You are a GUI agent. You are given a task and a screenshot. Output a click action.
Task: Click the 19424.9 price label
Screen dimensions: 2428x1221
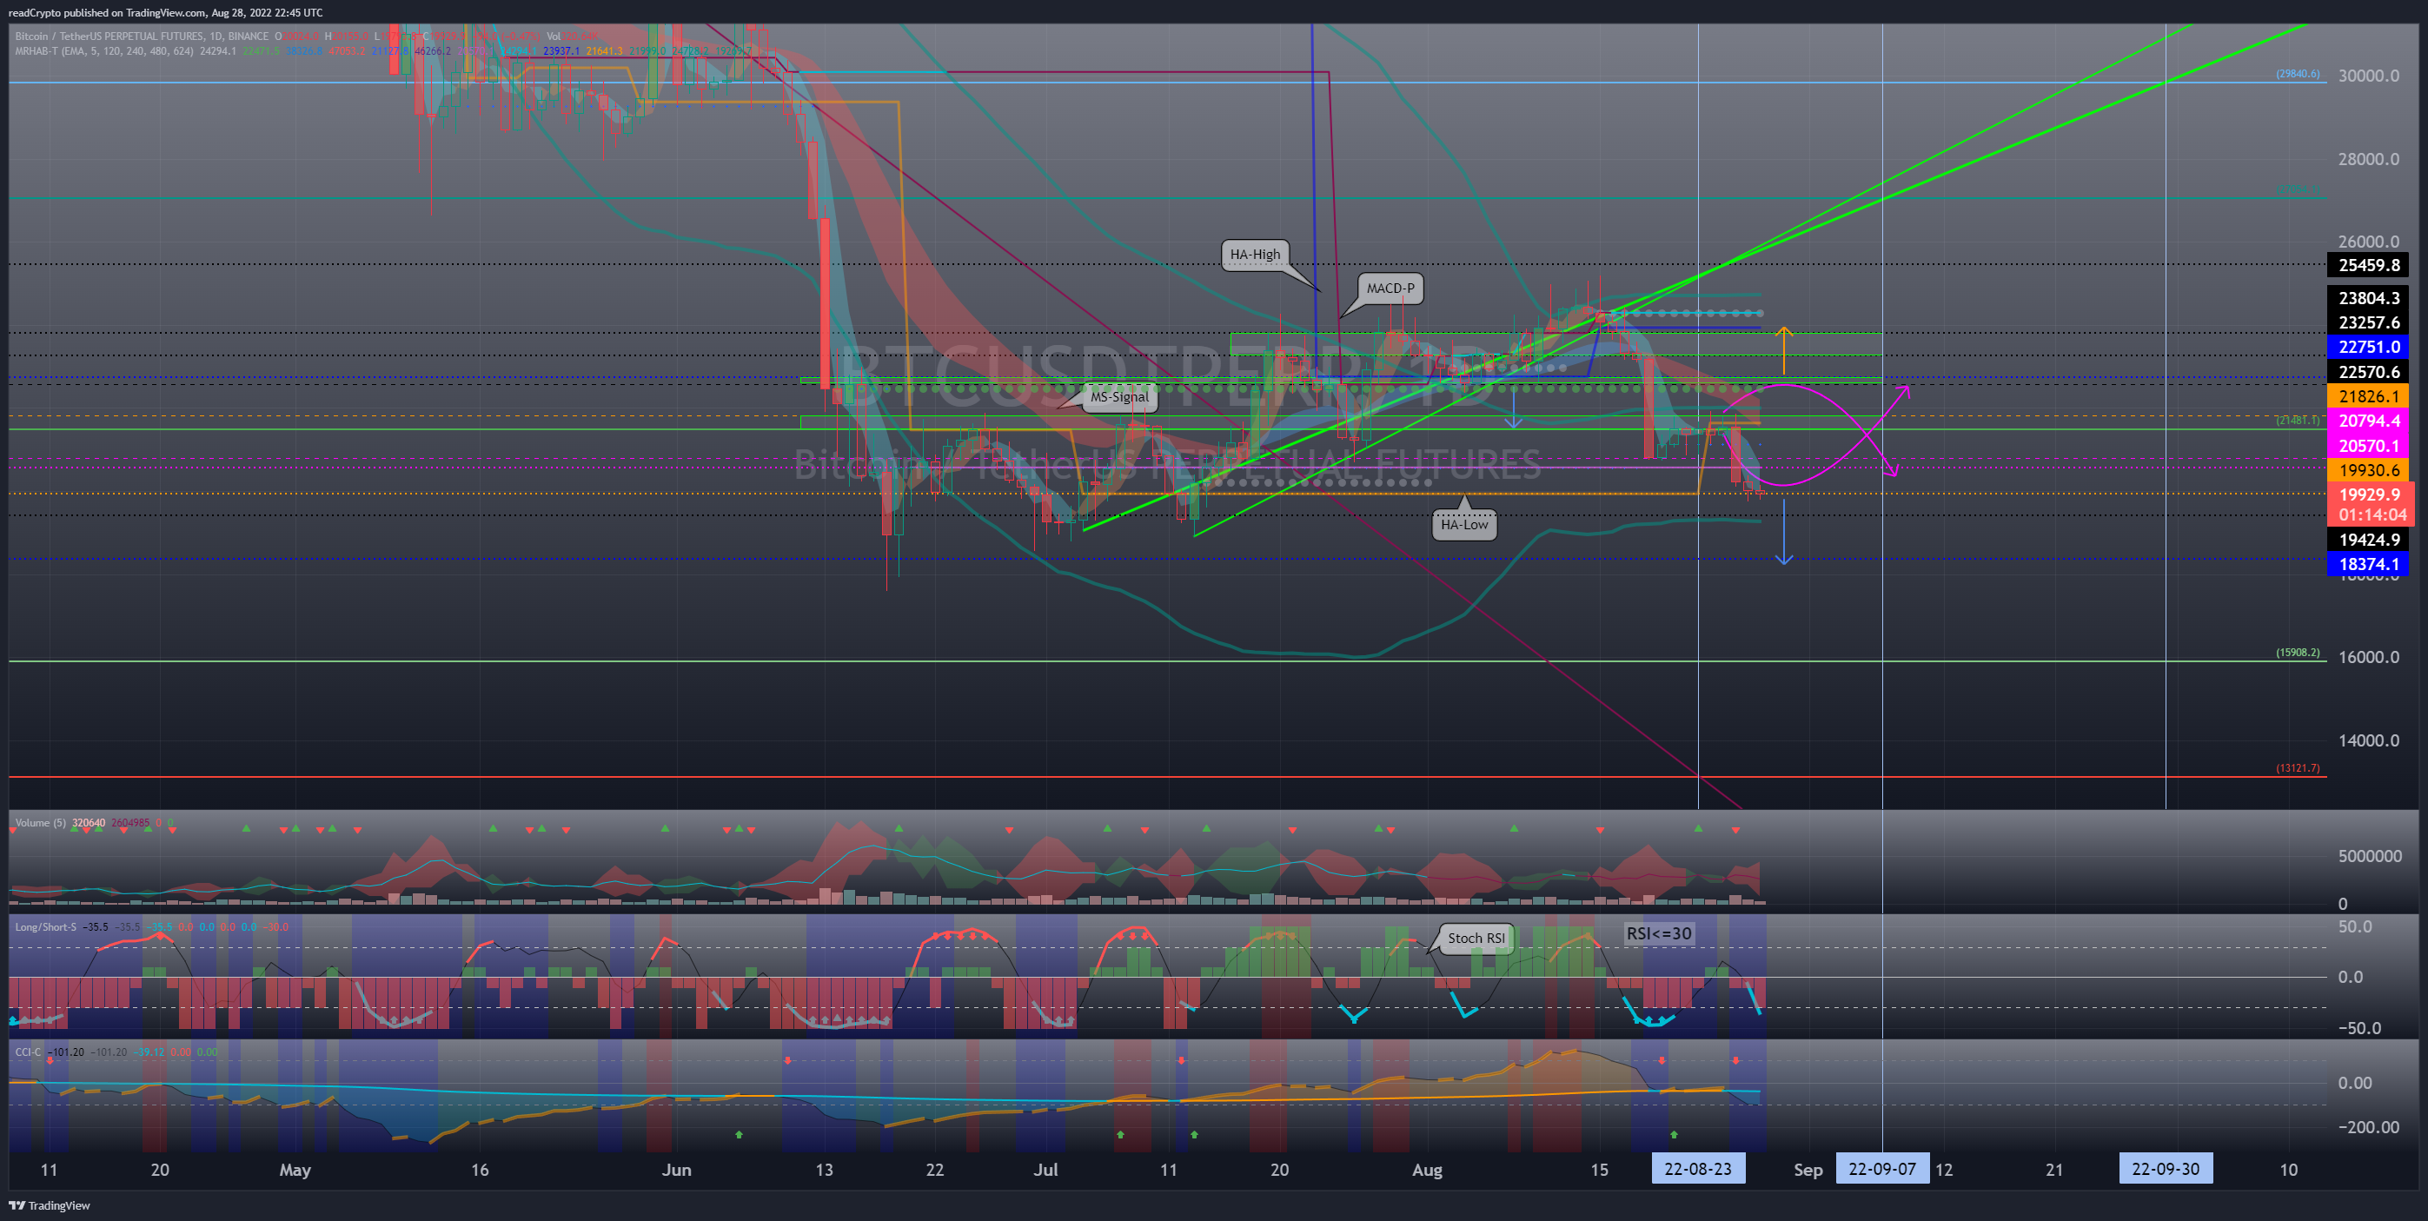click(x=2368, y=540)
